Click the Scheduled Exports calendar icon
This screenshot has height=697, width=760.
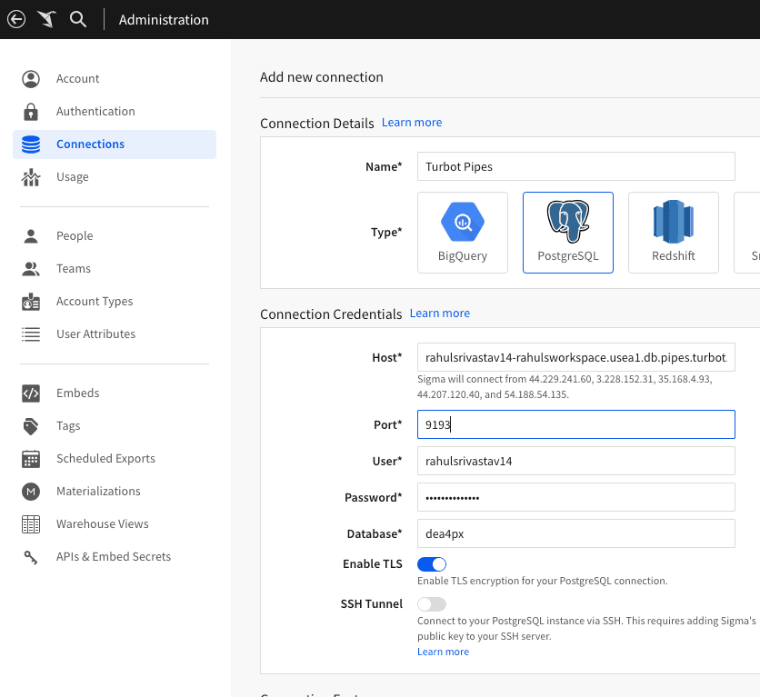[x=31, y=459]
